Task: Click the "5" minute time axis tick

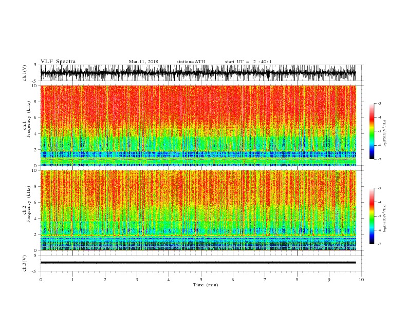Action: (x=201, y=280)
